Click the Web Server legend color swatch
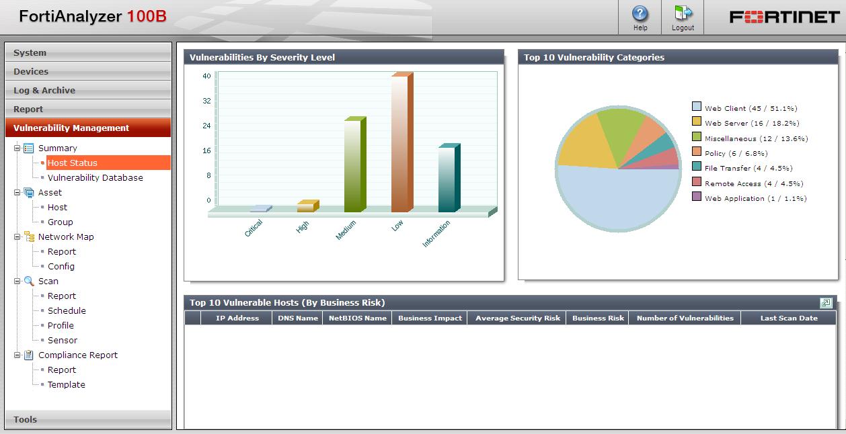 [x=697, y=122]
